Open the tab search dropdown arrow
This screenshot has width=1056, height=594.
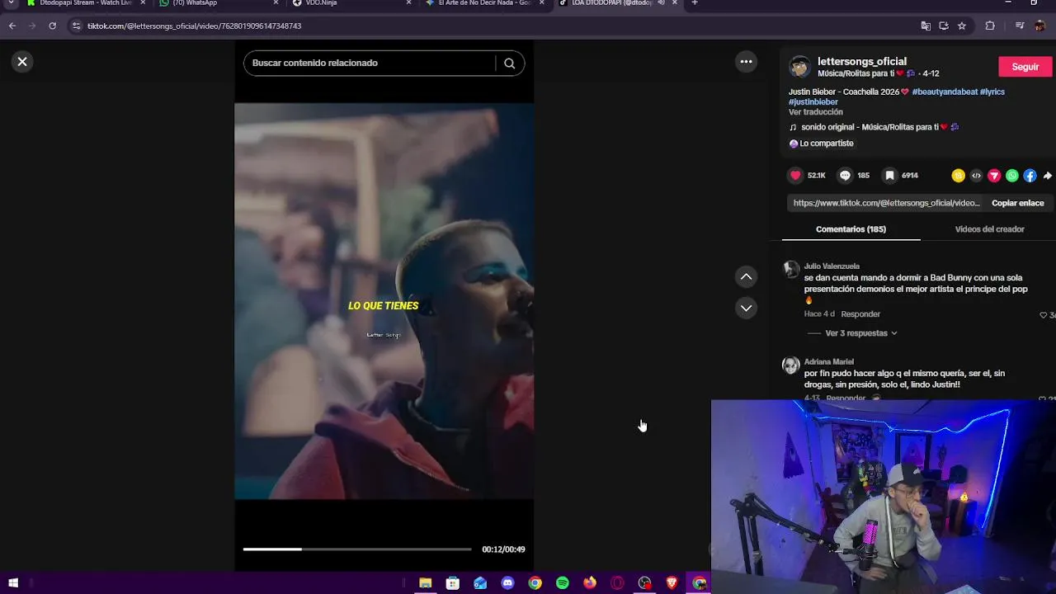(11, 3)
